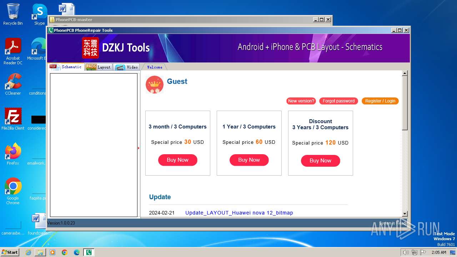
Task: Switch to the Video tab
Action: point(127,67)
